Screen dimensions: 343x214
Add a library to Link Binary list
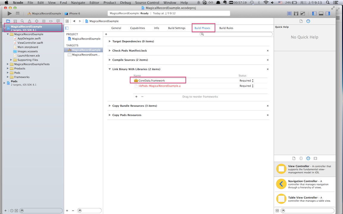click(136, 97)
